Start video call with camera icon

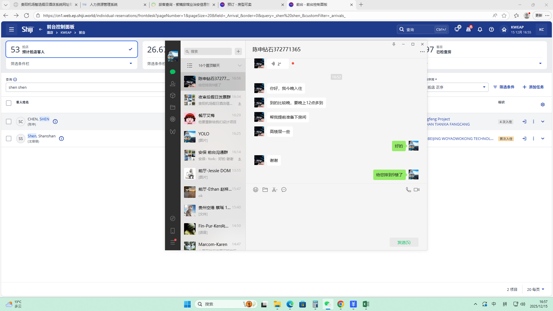(416, 189)
